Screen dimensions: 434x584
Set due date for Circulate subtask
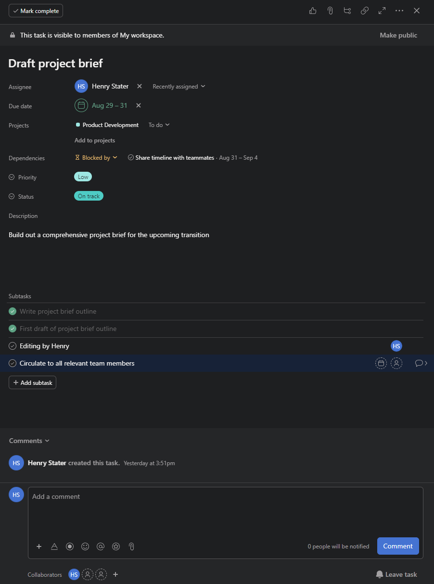point(381,364)
